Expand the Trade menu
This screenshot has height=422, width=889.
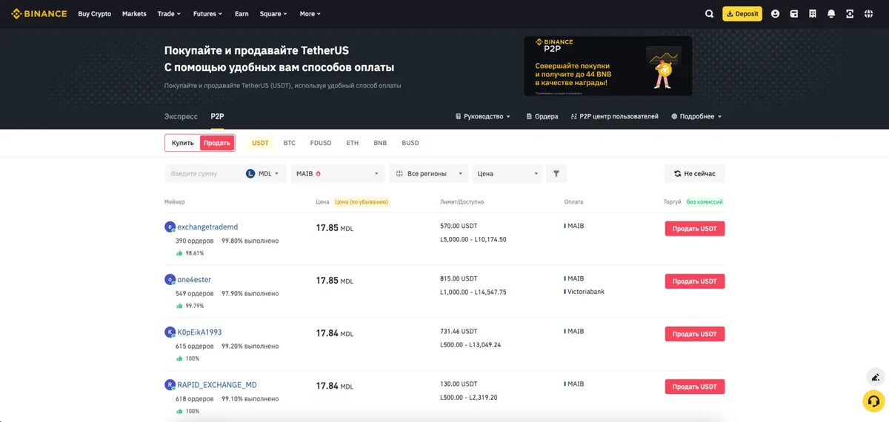(x=169, y=13)
